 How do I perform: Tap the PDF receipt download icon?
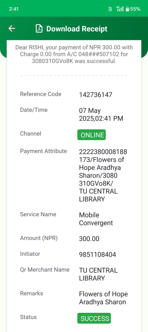pyautogui.click(x=39, y=29)
